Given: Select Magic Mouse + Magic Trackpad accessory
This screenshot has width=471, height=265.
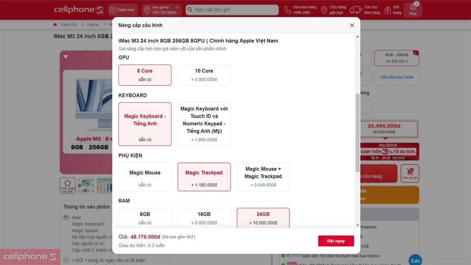Looking at the screenshot, I should pyautogui.click(x=263, y=177).
